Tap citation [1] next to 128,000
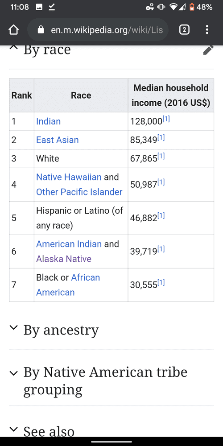This screenshot has height=446, width=223. coord(166,120)
